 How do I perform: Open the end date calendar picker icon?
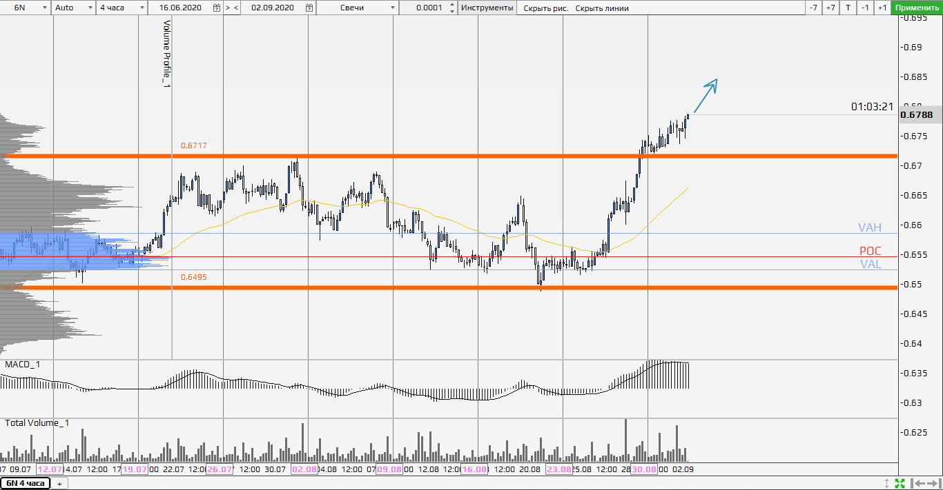tap(309, 8)
